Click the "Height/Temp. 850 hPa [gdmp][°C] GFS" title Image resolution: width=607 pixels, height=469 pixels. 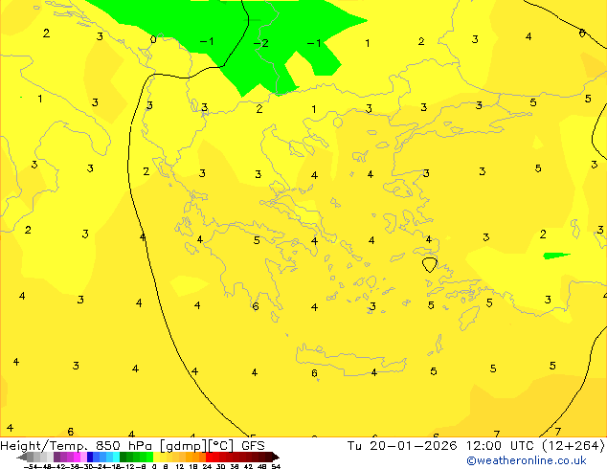click(132, 446)
